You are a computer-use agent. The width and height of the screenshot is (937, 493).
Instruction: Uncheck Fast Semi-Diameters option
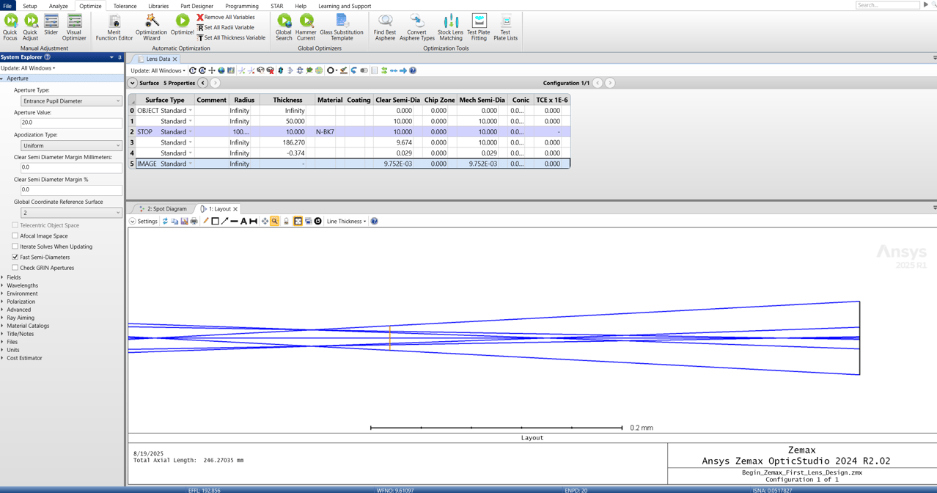point(15,258)
